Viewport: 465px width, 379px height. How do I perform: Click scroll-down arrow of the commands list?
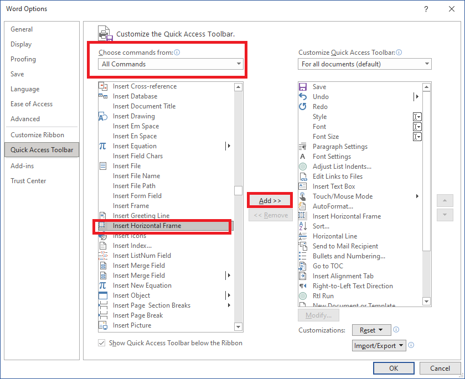click(238, 327)
